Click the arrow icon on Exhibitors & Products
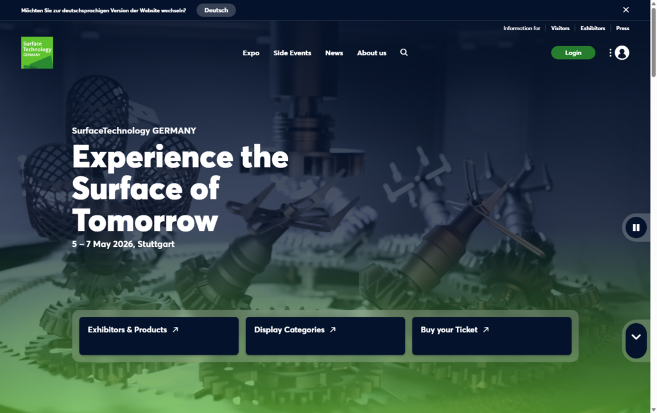 tap(175, 330)
